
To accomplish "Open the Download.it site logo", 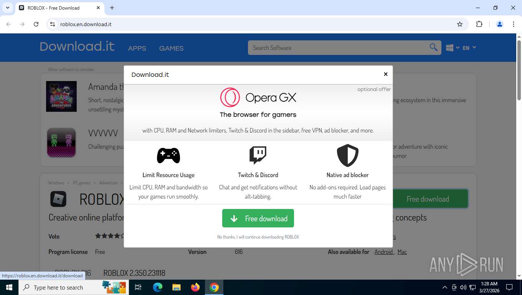I will point(77,46).
